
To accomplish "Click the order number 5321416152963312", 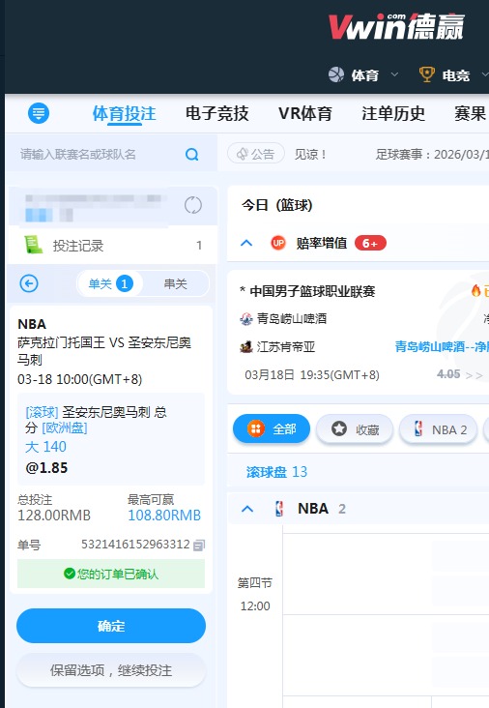I will (x=135, y=545).
